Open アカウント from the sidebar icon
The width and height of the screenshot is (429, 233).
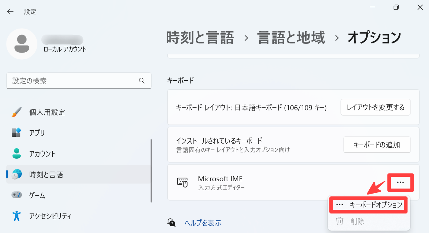[16, 154]
